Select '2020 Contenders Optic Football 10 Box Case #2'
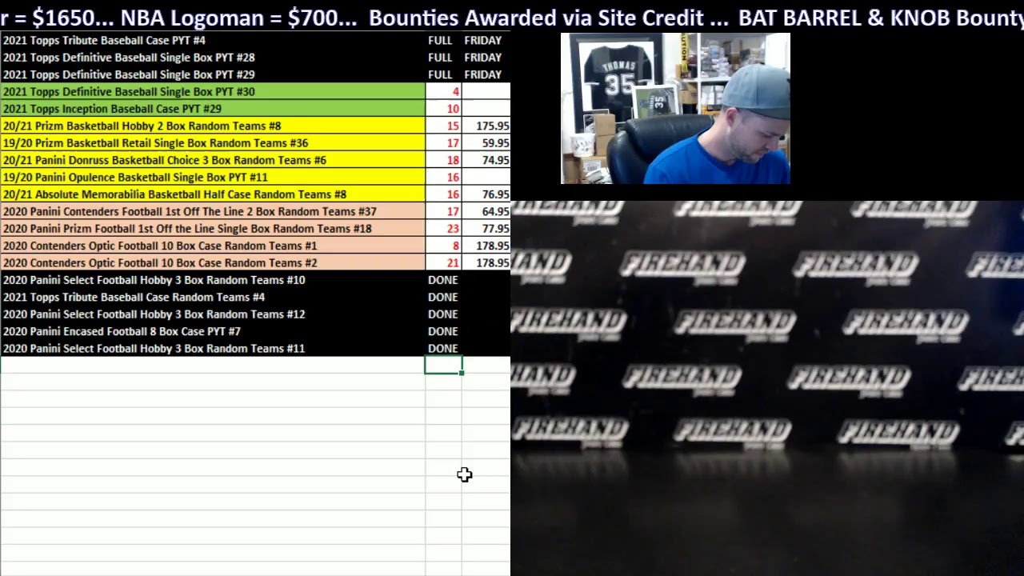Screen dimensions: 1024x576 [213, 262]
